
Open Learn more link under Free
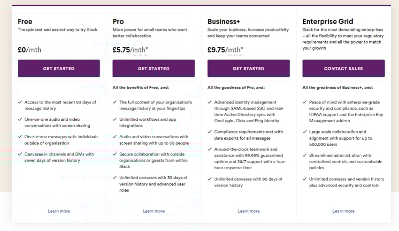pos(59,211)
